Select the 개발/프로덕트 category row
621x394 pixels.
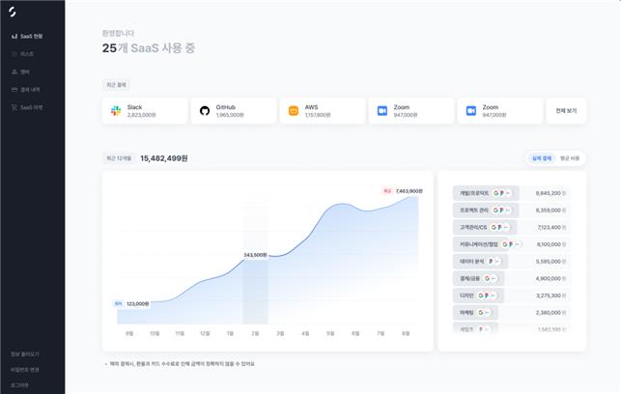(486, 193)
